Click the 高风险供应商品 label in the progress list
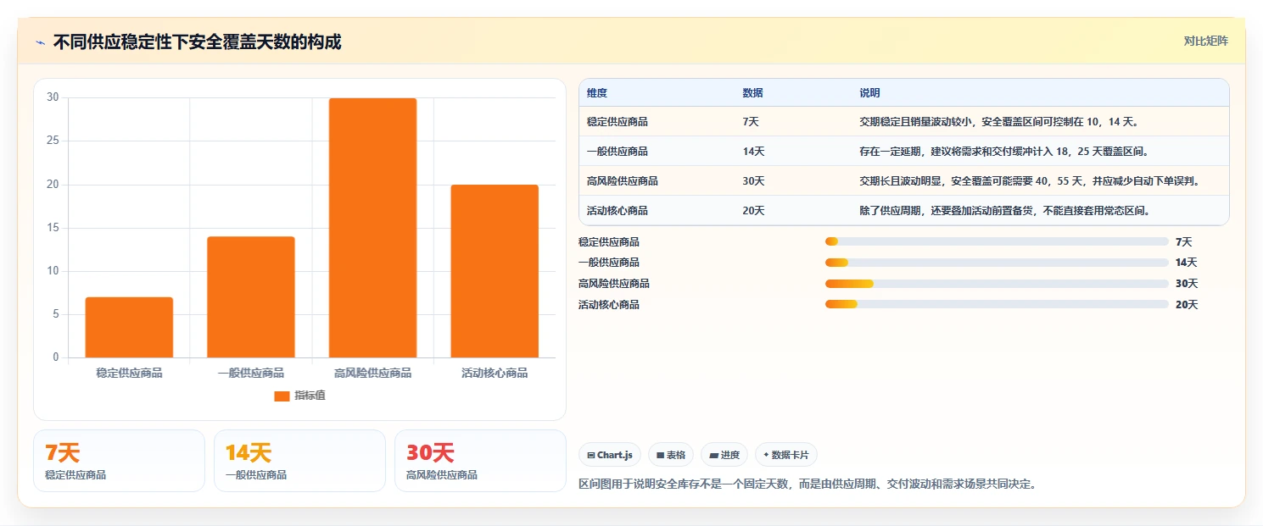The width and height of the screenshot is (1263, 526). (x=614, y=284)
